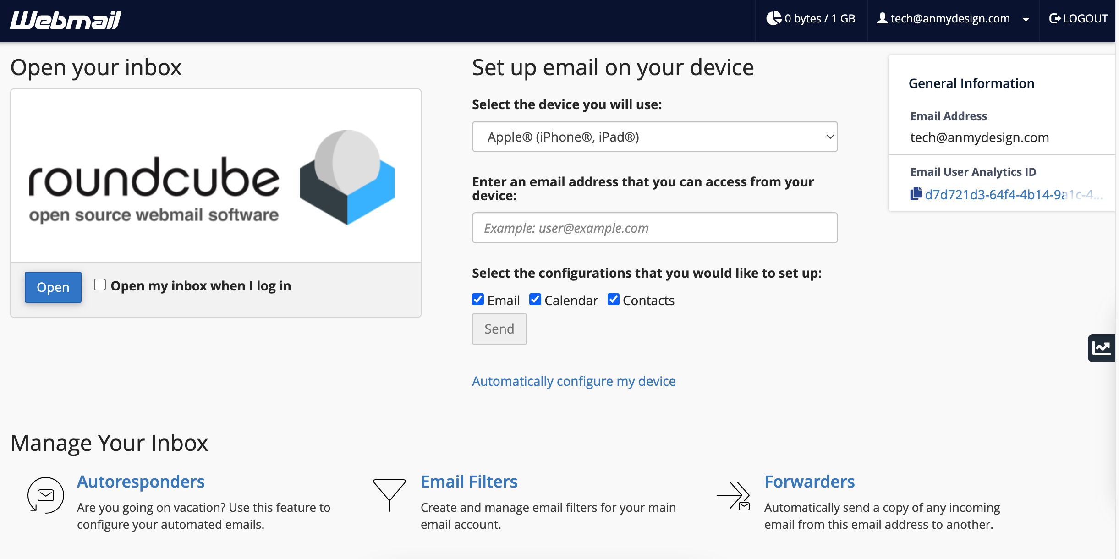Uncheck the Contacts configuration checkbox
1119x559 pixels.
(614, 299)
